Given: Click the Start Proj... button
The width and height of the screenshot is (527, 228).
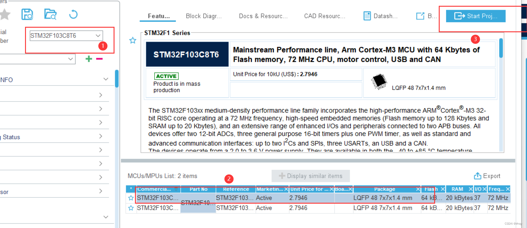Looking at the screenshot, I should coord(476,16).
